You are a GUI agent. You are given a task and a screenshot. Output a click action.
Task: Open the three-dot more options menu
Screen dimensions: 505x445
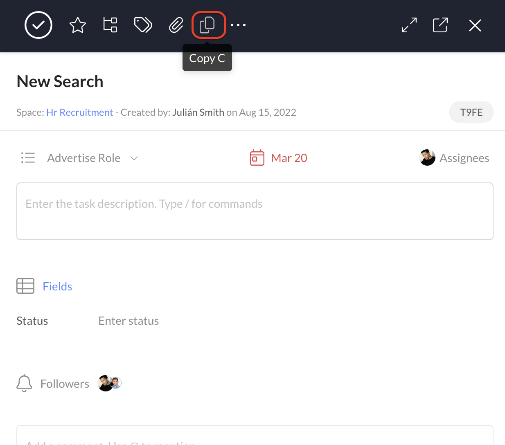click(238, 25)
